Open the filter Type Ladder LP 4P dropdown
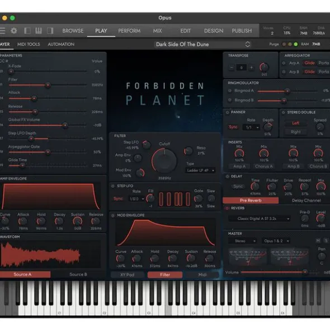This screenshot has height=330, width=330. pos(200,170)
